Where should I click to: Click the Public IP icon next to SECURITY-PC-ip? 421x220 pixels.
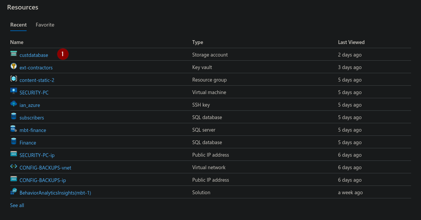click(x=14, y=155)
